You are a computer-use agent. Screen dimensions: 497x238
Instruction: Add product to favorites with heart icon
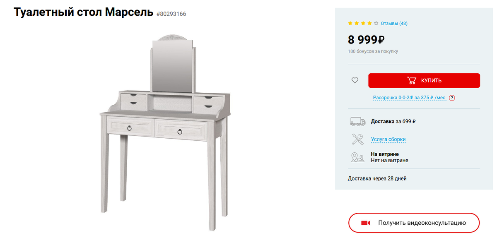click(x=355, y=80)
